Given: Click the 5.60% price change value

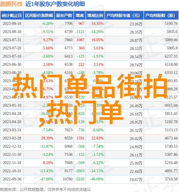Looking at the screenshot, I should tap(48, 48).
